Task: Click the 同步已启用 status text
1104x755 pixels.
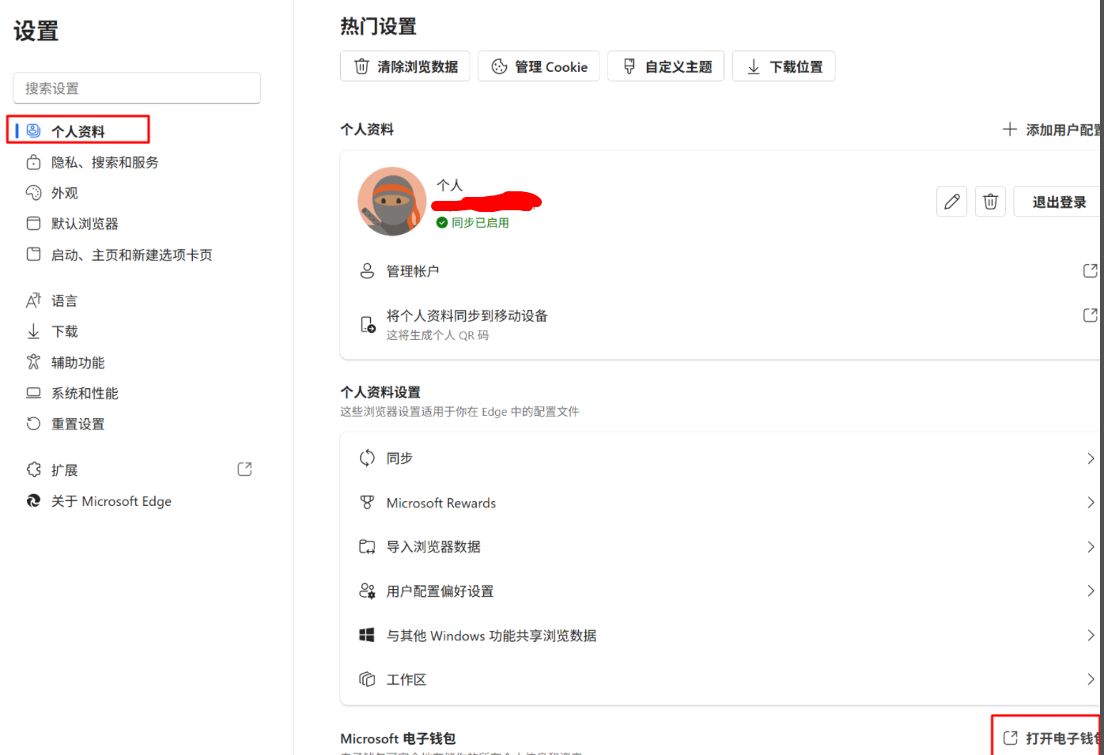Action: 480,223
